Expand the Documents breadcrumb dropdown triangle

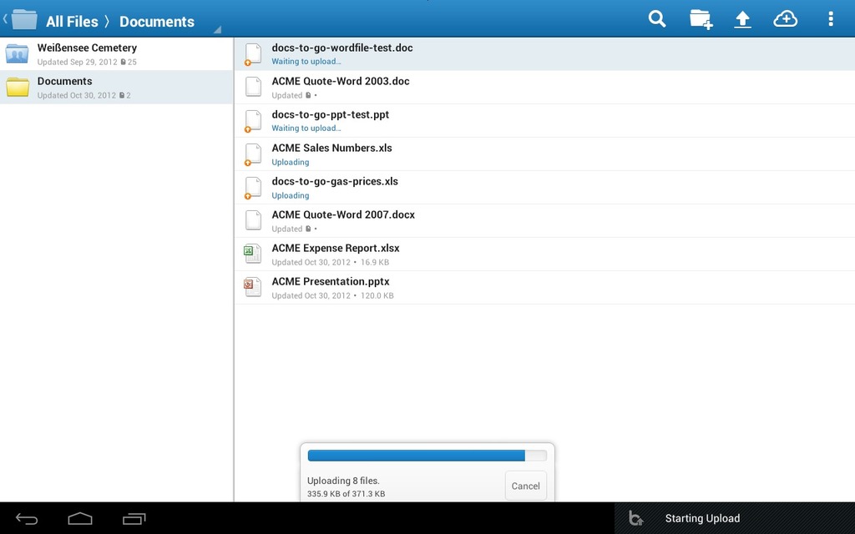click(x=217, y=30)
